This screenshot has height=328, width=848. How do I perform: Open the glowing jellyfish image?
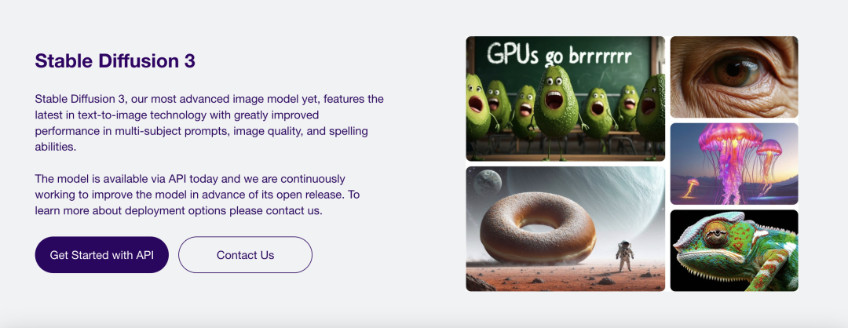734,164
